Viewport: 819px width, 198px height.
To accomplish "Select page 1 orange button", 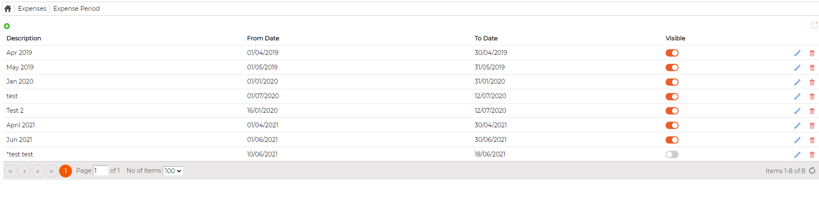I will (66, 171).
